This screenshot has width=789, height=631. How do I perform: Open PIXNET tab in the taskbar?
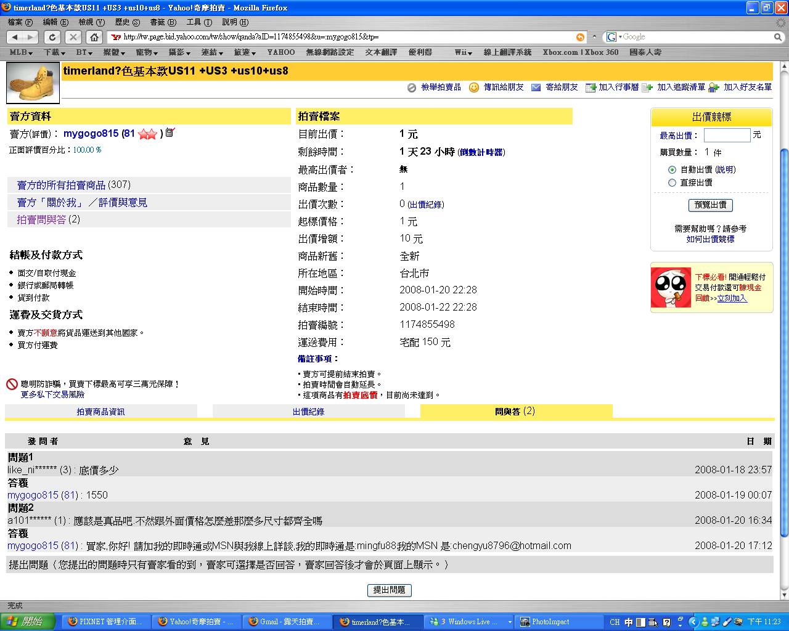point(105,622)
